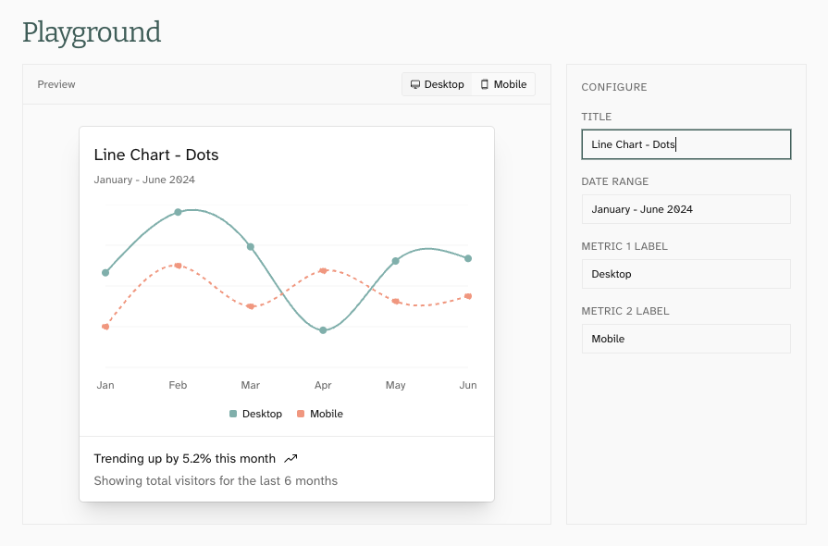Screen dimensions: 828x546
Task: Click the TITLE field label
Action: (x=597, y=117)
